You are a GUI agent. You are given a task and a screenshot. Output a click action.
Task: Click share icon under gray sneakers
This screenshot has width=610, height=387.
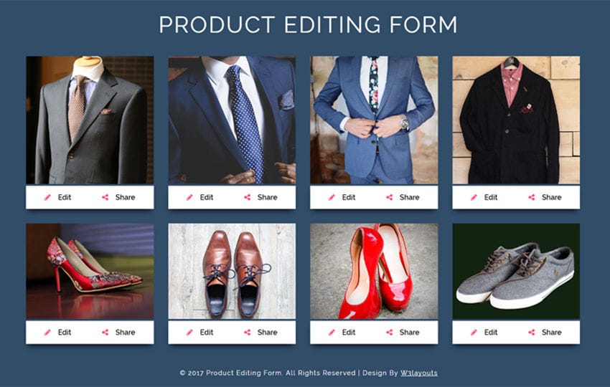[531, 333]
